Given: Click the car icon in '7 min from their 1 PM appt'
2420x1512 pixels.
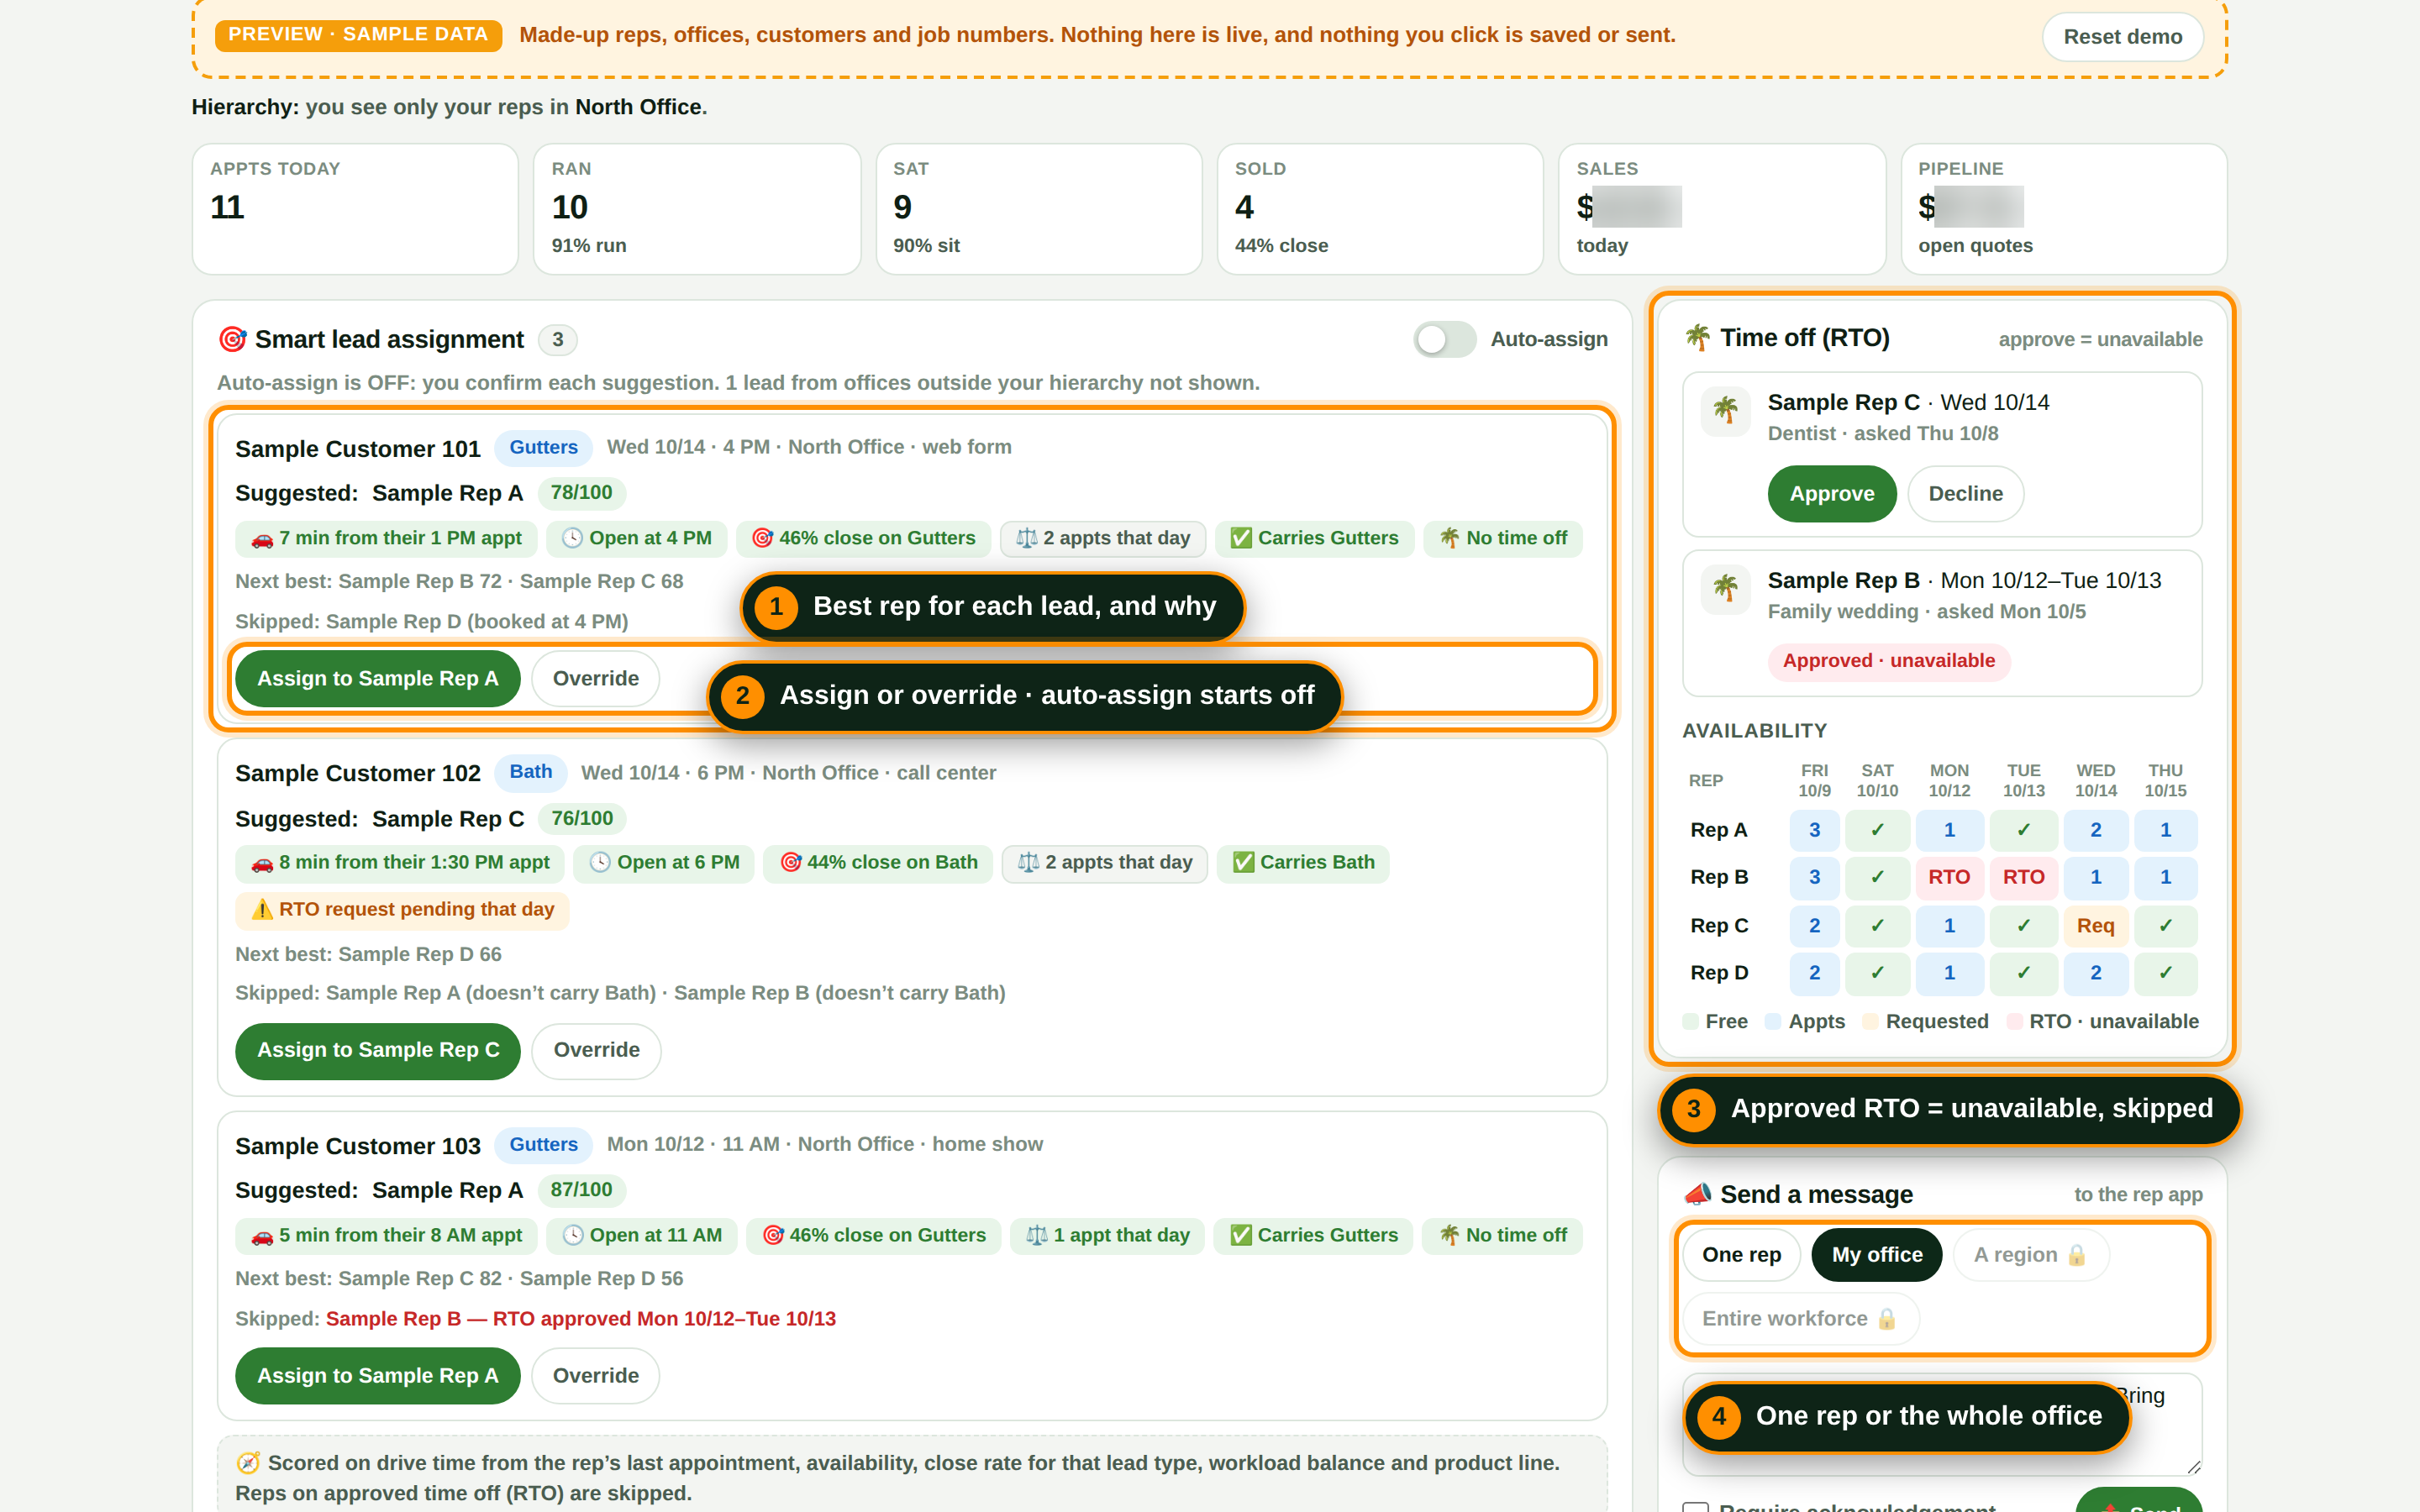Looking at the screenshot, I should coord(262,539).
